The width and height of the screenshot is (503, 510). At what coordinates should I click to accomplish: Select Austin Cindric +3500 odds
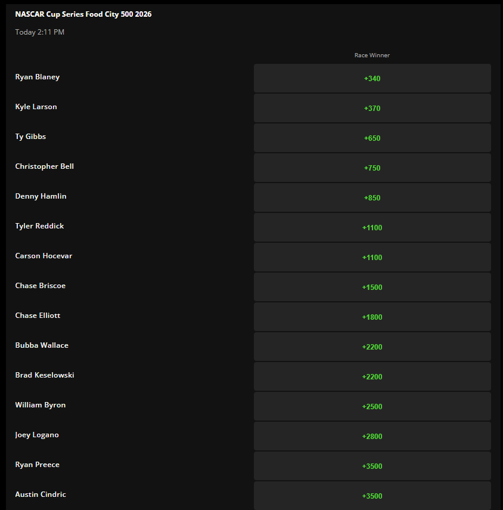click(372, 496)
